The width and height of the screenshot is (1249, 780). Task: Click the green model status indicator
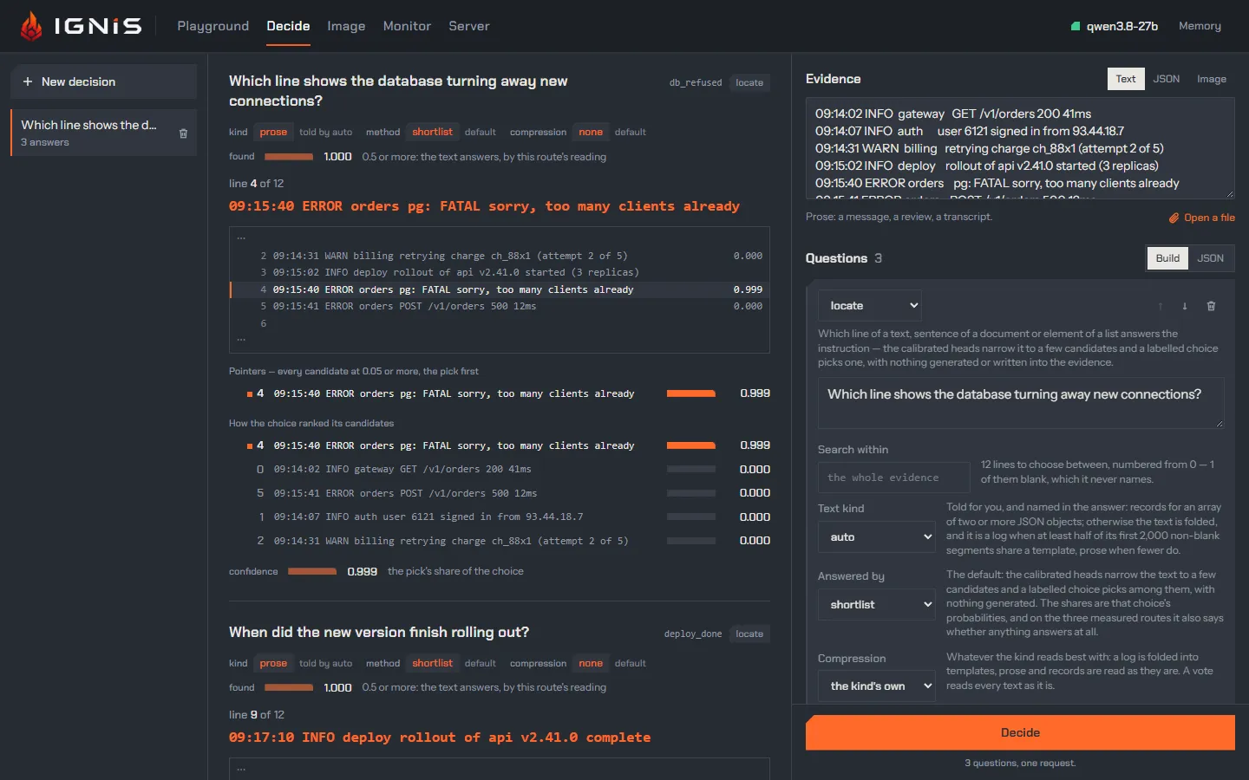click(x=1076, y=26)
